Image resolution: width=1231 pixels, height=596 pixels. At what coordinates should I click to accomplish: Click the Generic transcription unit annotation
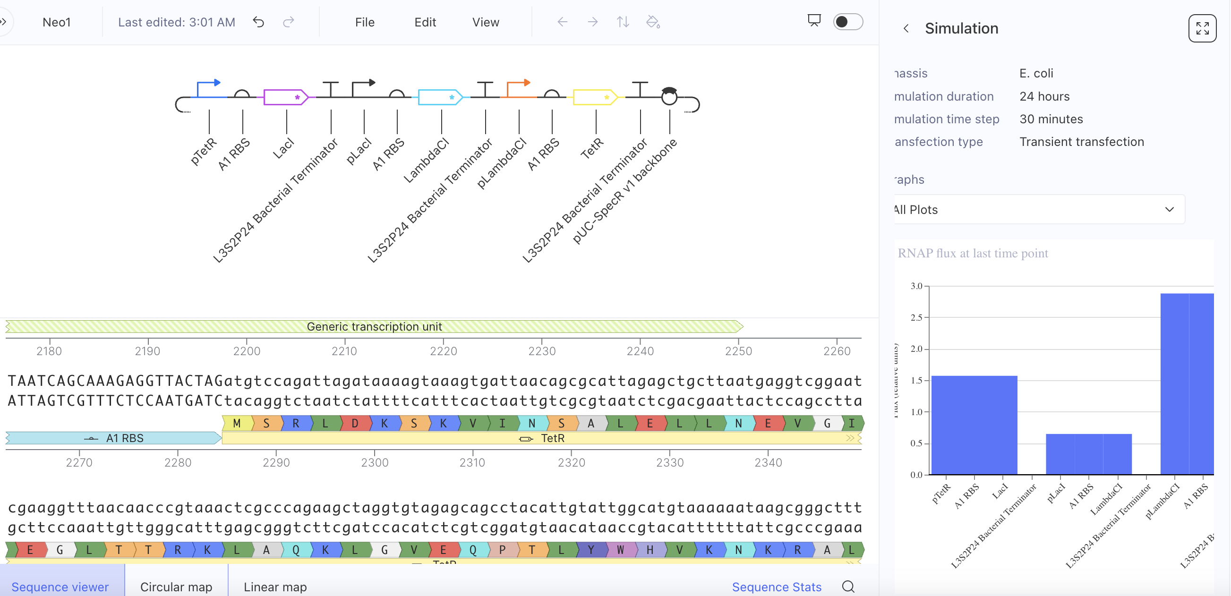[374, 326]
